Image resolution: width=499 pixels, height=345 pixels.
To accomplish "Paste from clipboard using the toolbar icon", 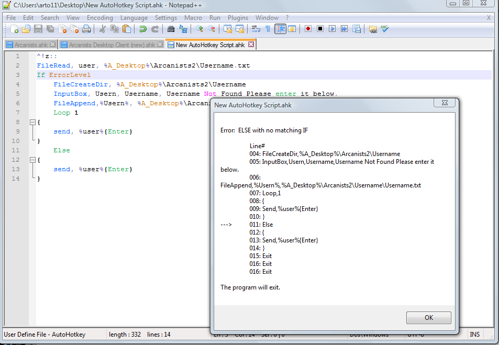I will pos(127,29).
